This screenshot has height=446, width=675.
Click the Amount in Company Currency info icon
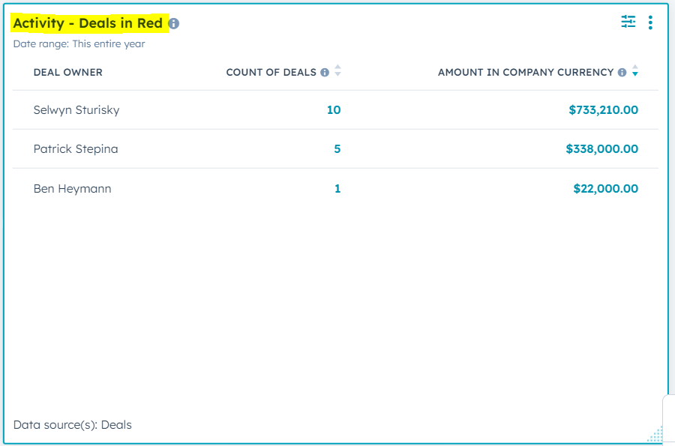[622, 73]
